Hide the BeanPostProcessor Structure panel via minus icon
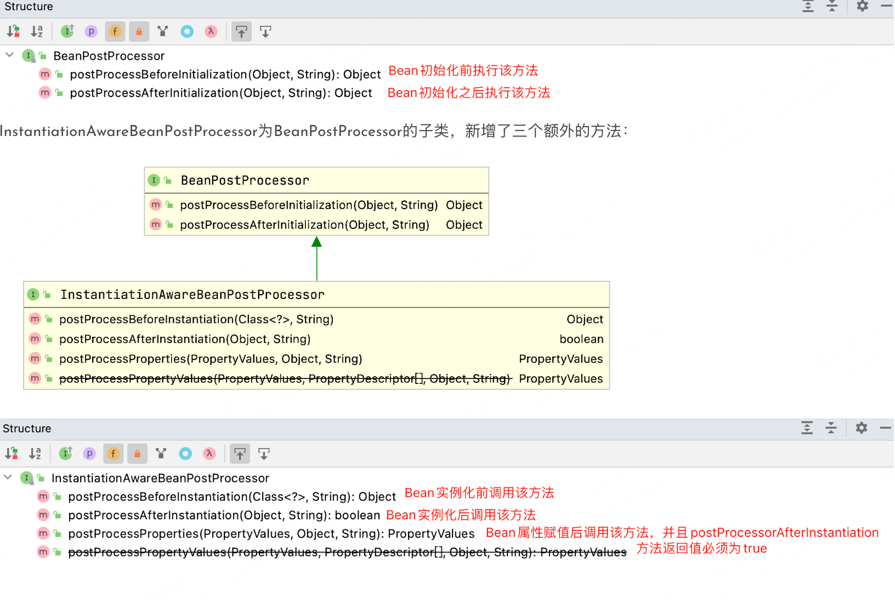The height and width of the screenshot is (600, 895). click(x=886, y=6)
